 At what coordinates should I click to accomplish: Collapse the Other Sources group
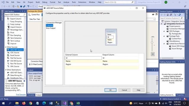6,47
